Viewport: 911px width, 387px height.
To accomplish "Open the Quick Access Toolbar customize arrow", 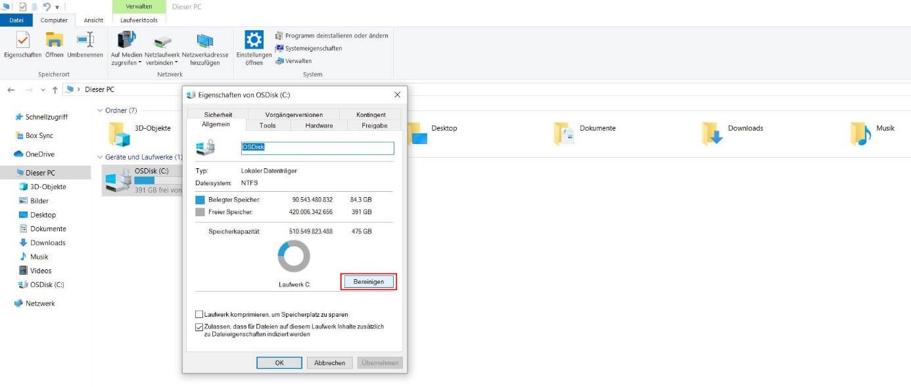I will pos(57,7).
